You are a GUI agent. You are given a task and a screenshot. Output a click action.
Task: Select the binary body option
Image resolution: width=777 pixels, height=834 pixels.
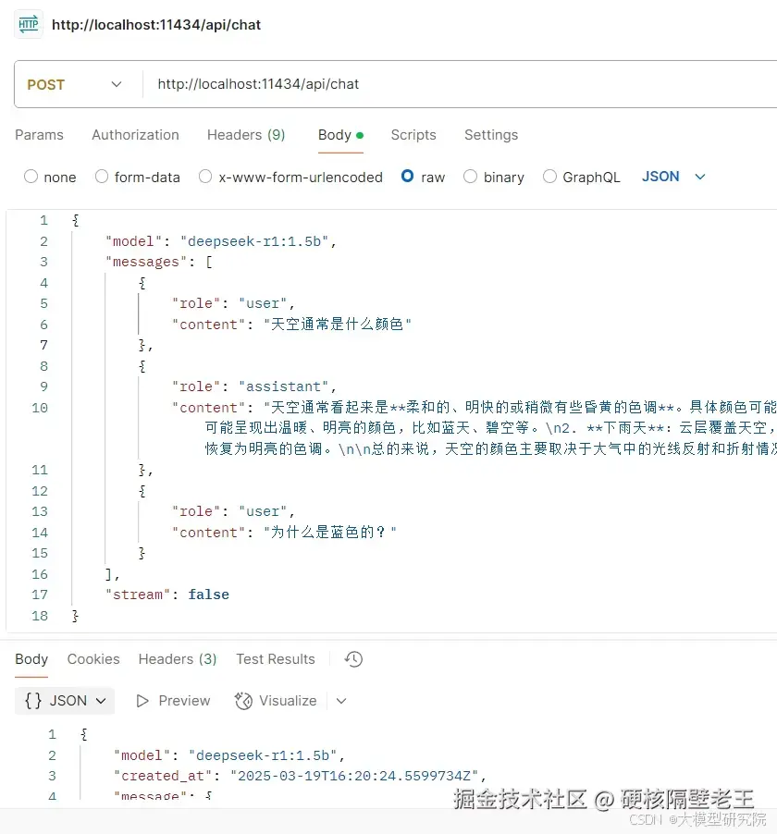(470, 177)
